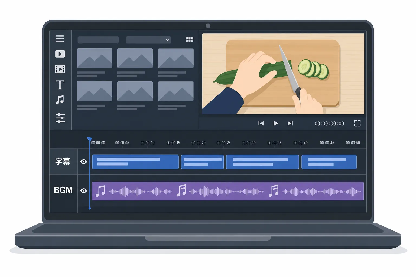The width and height of the screenshot is (416, 277).
Task: Select the third subtitle clip near 00:00:30
Action: [x=262, y=162]
